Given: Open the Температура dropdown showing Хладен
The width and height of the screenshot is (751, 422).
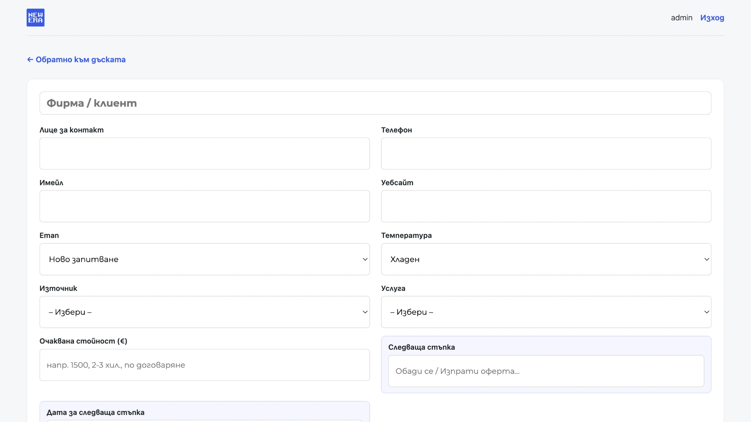Looking at the screenshot, I should (x=546, y=259).
